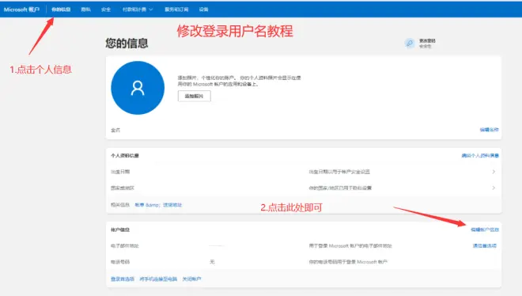Image resolution: width=522 pixels, height=296 pixels.
Task: Select the 你的信息 tab in the top bar
Action: click(x=61, y=9)
